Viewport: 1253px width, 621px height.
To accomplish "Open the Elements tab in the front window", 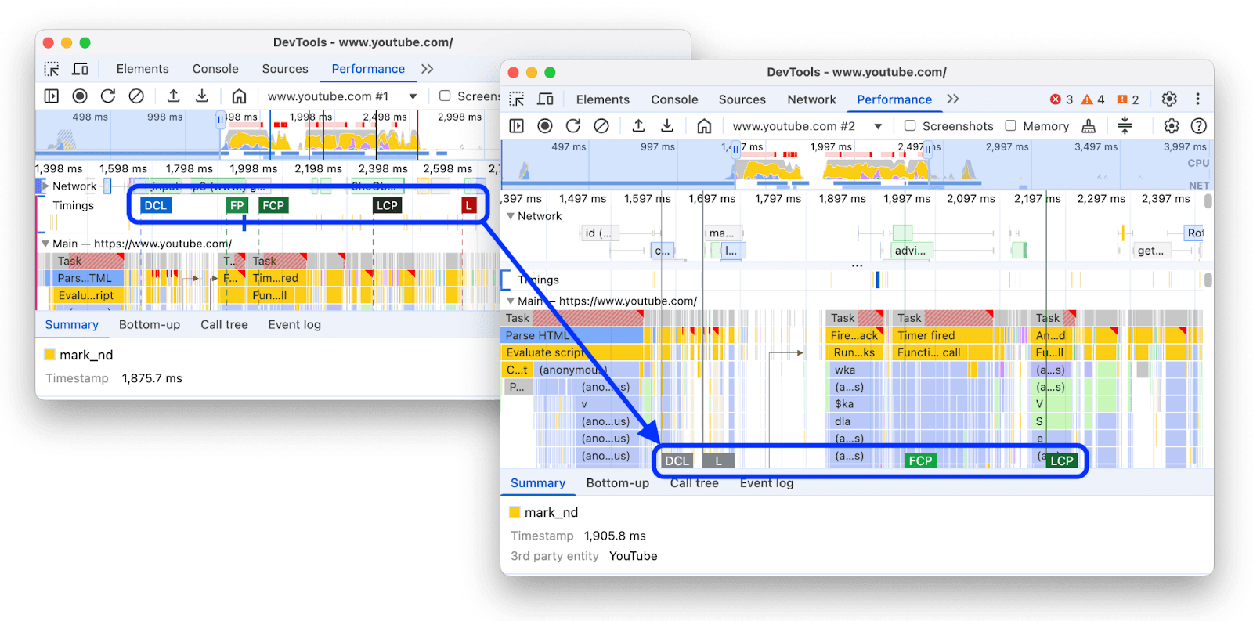I will click(x=603, y=99).
